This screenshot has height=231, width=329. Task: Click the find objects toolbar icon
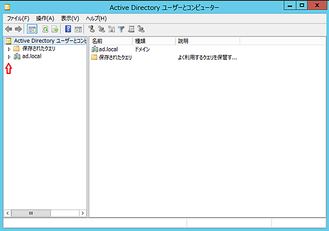131,29
